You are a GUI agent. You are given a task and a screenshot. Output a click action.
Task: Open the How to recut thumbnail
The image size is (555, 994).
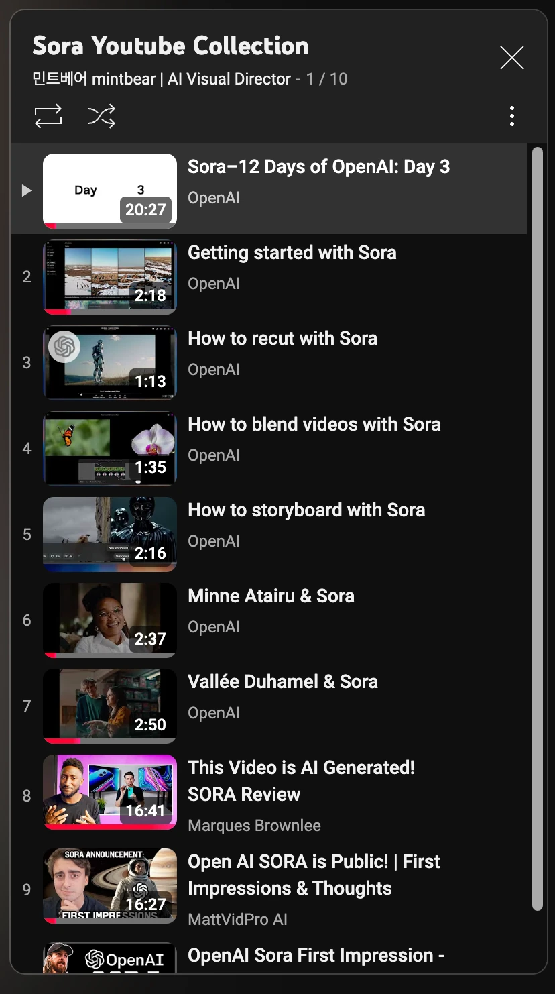point(110,363)
